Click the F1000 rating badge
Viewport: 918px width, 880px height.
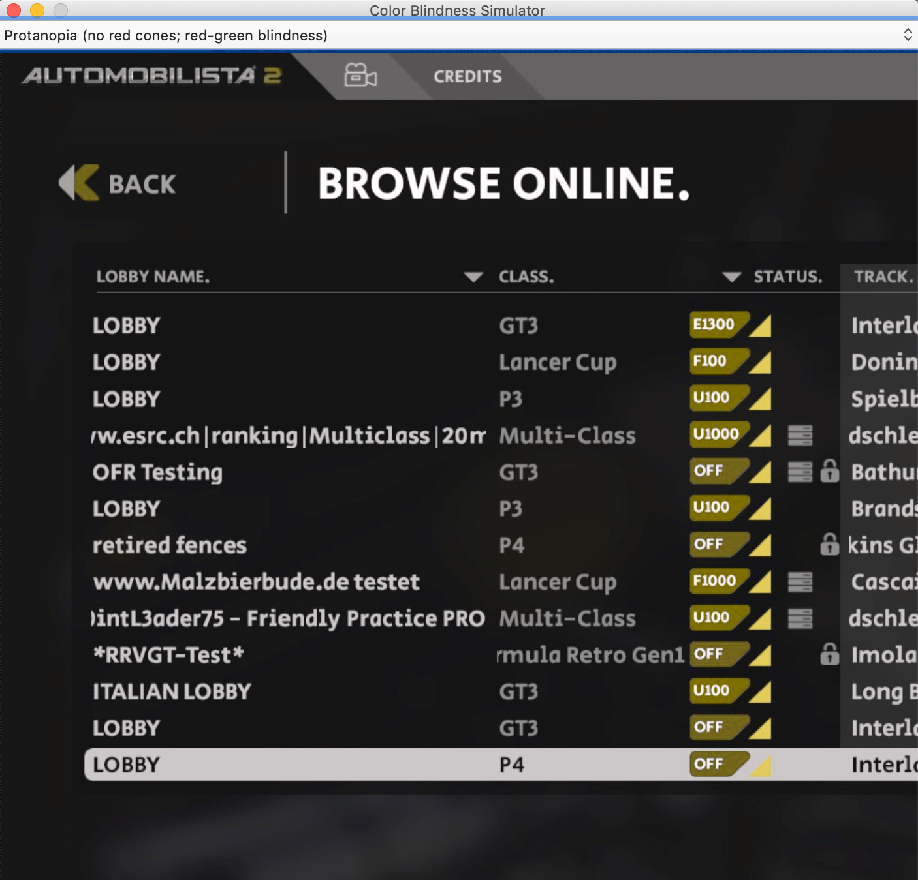[x=718, y=580]
